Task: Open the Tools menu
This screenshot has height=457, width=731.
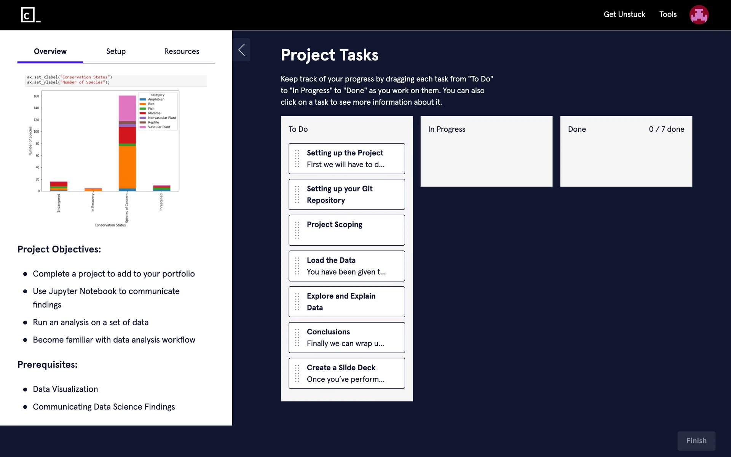Action: [x=668, y=14]
